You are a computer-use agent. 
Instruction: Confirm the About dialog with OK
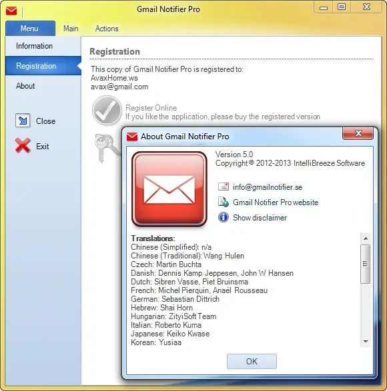pyautogui.click(x=252, y=361)
